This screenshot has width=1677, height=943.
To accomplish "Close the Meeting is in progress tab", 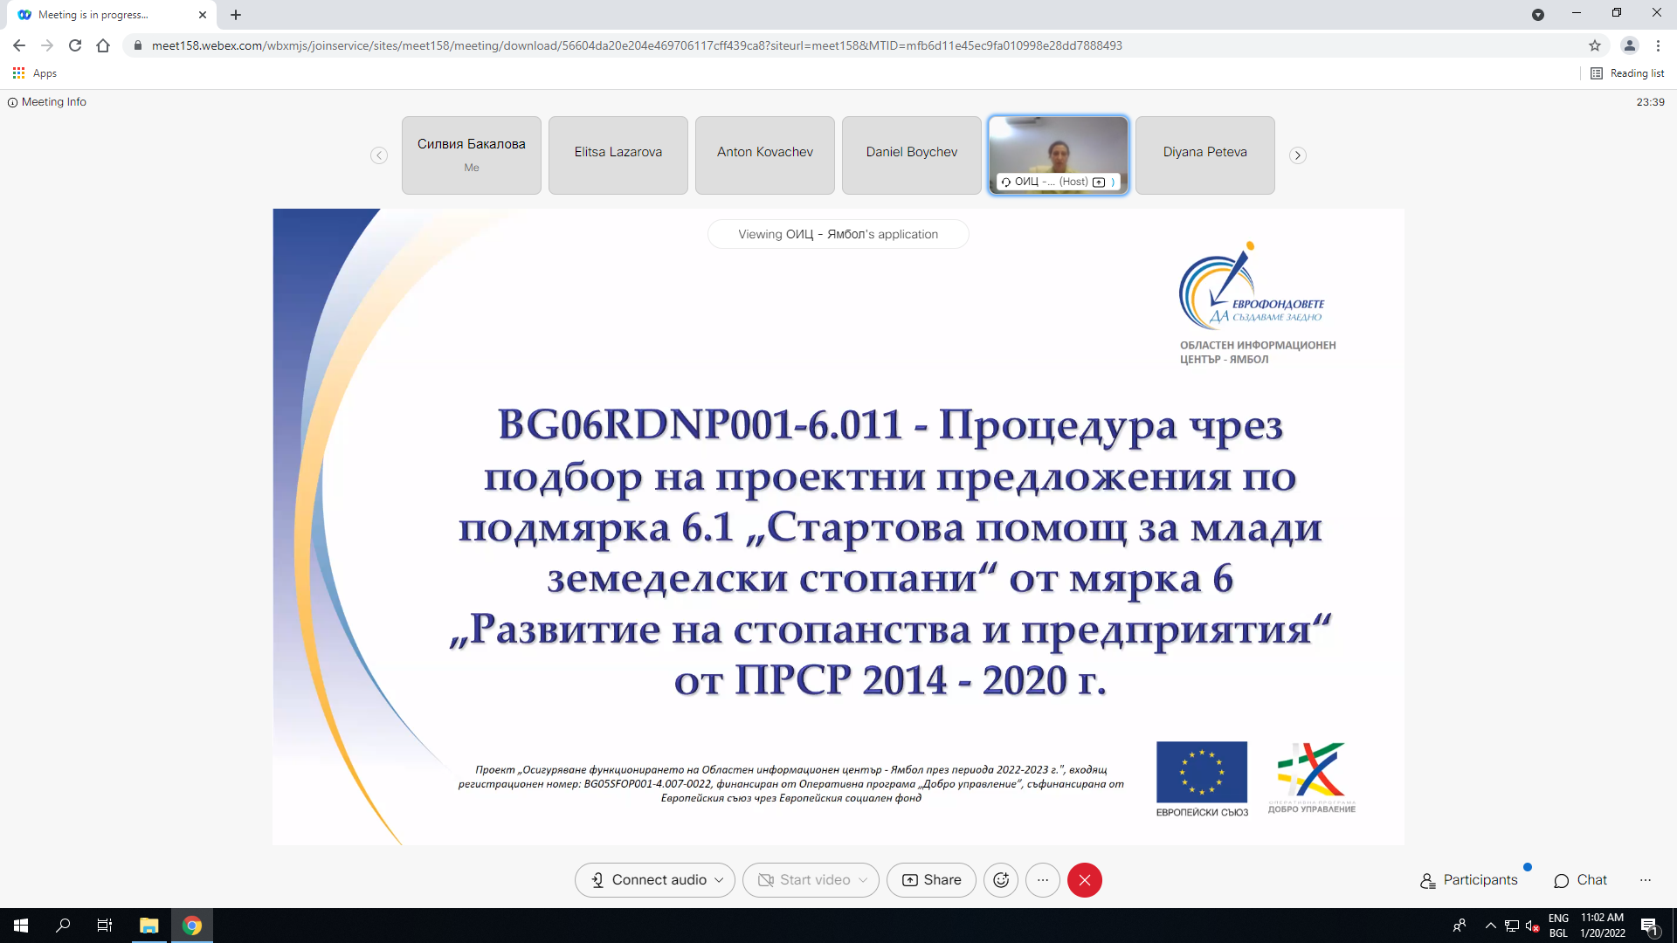I will point(203,15).
